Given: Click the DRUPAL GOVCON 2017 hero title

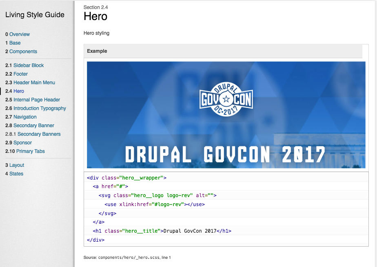Looking at the screenshot, I should 225,154.
